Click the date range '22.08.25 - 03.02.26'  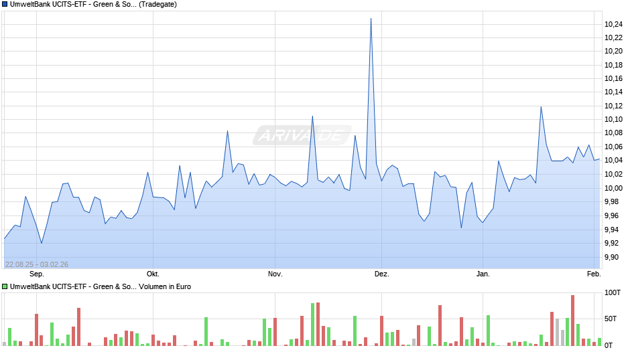pyautogui.click(x=37, y=264)
